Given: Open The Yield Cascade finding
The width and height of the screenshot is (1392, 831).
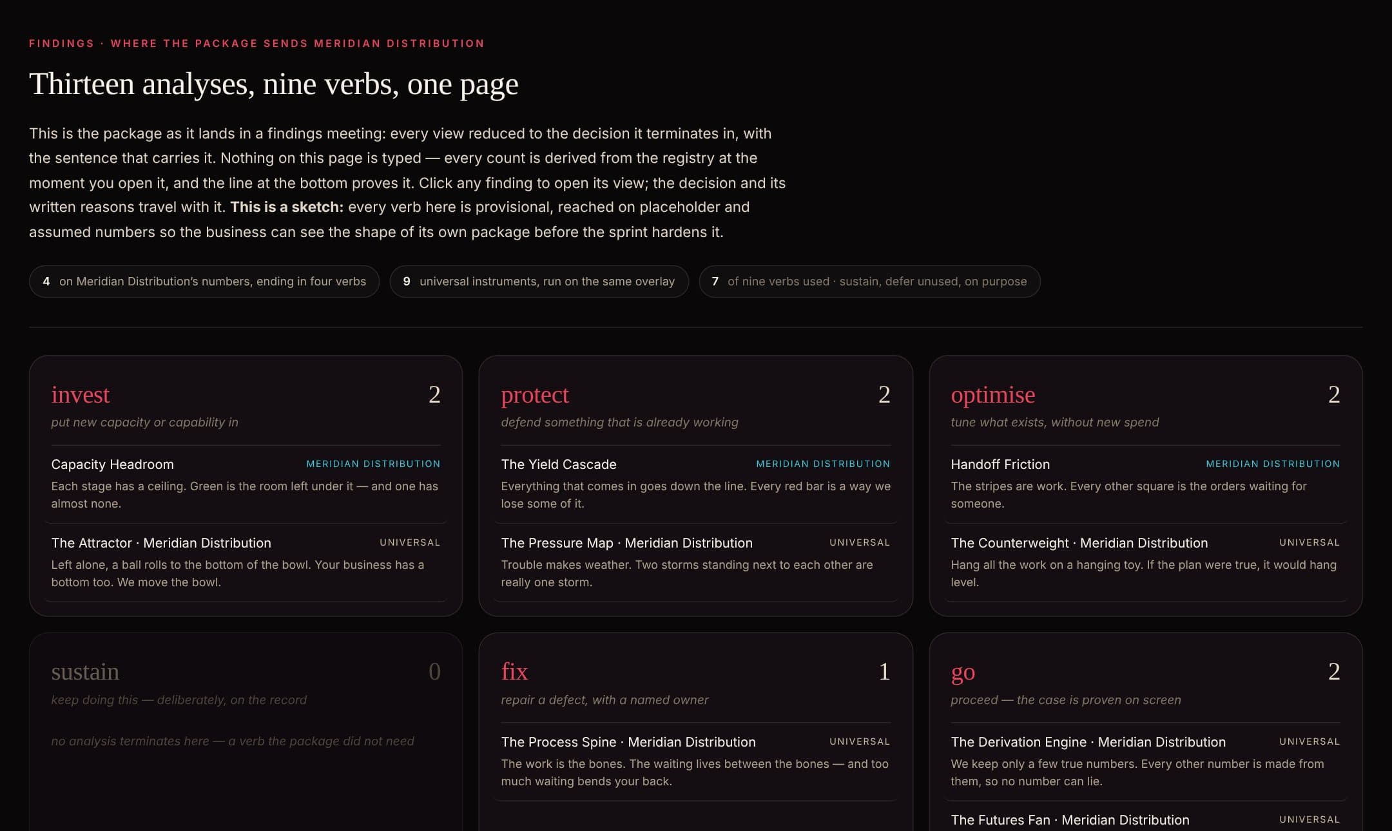Looking at the screenshot, I should pyautogui.click(x=695, y=484).
